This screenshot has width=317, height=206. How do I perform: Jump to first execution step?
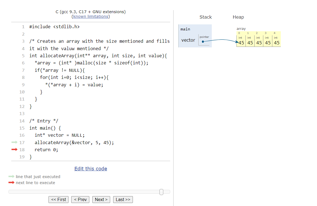pyautogui.click(x=59, y=199)
